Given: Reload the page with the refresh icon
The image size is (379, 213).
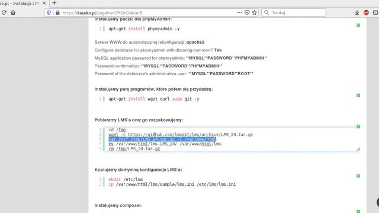Looking at the screenshot, I should (4, 12).
